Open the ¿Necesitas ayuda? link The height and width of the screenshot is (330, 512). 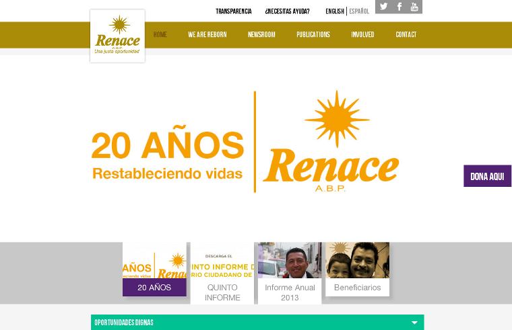(x=287, y=11)
